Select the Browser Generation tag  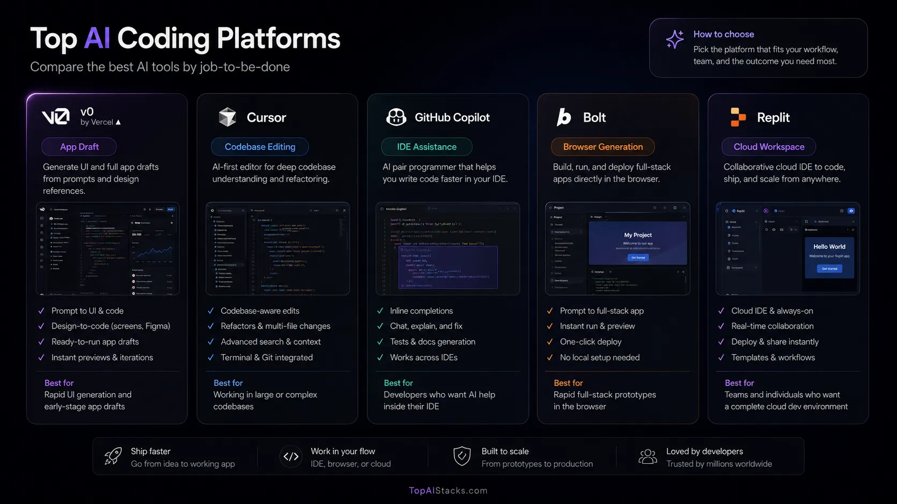click(603, 147)
